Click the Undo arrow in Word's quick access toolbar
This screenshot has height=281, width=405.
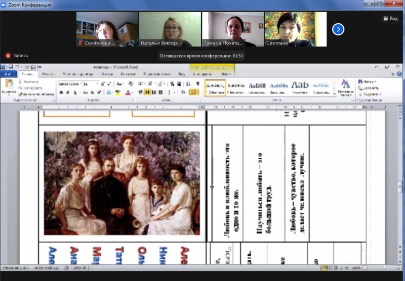pos(18,67)
